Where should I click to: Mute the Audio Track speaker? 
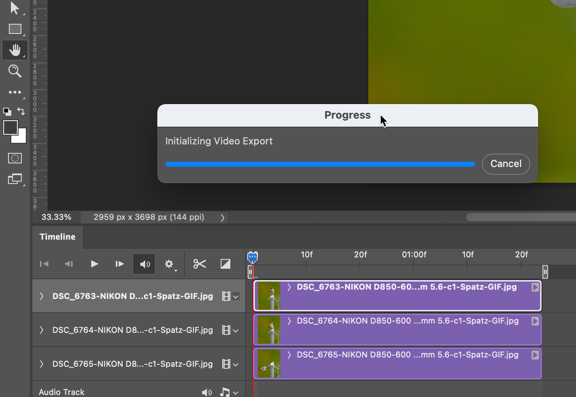tap(207, 392)
